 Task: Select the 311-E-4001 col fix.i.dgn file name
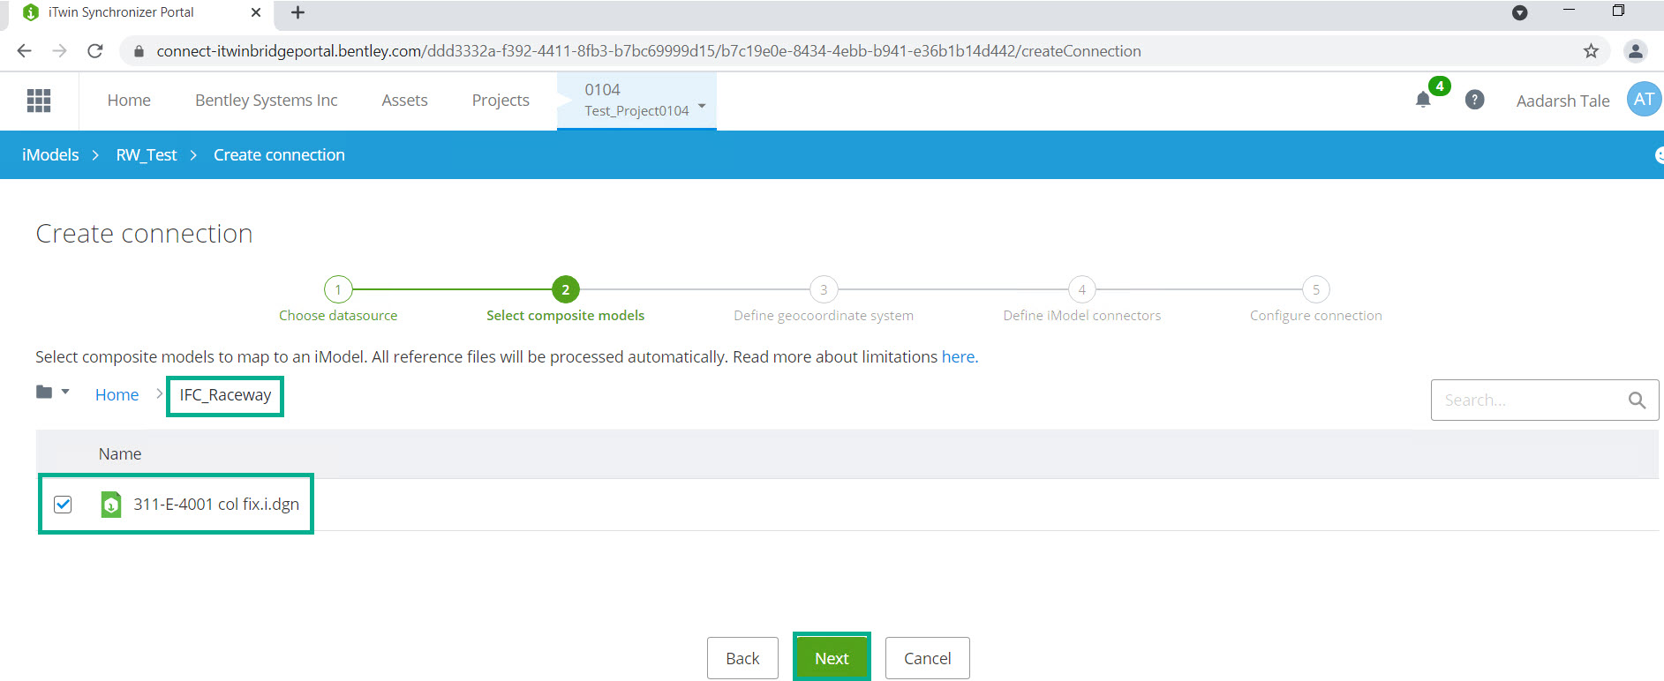click(216, 505)
